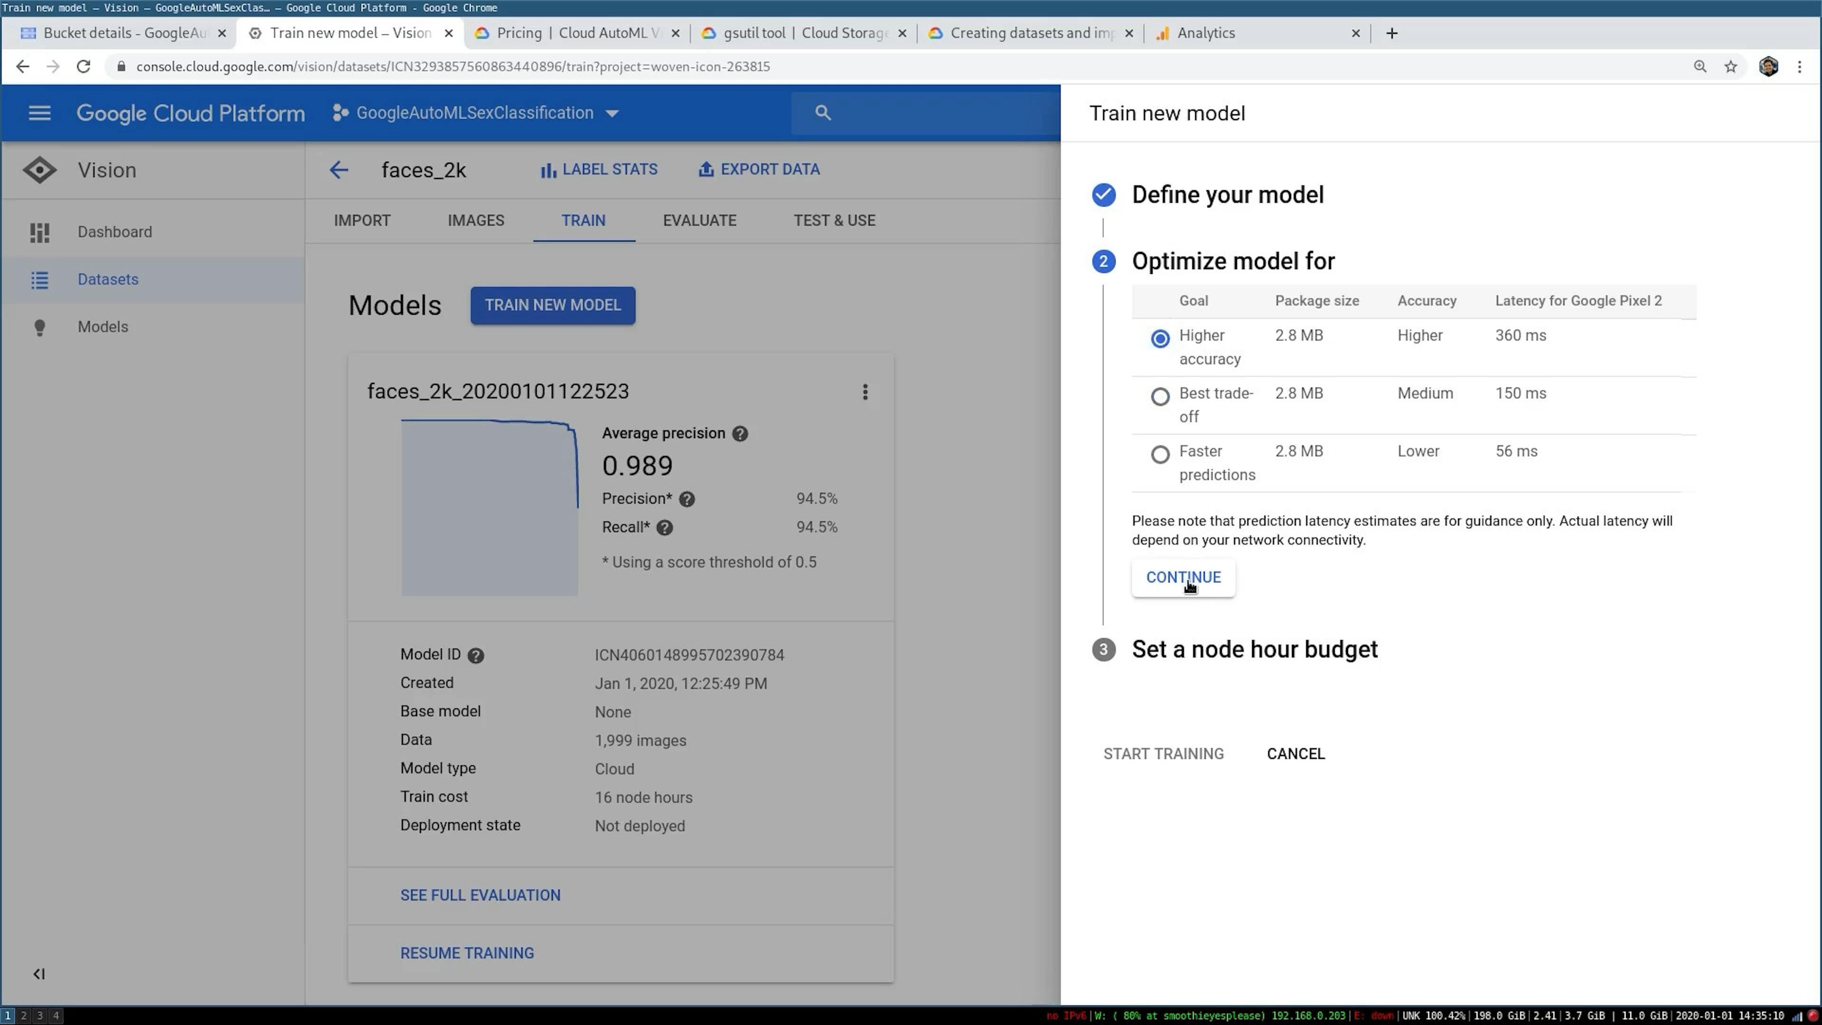Reload the page in Chrome
The width and height of the screenshot is (1822, 1025).
[x=84, y=66]
